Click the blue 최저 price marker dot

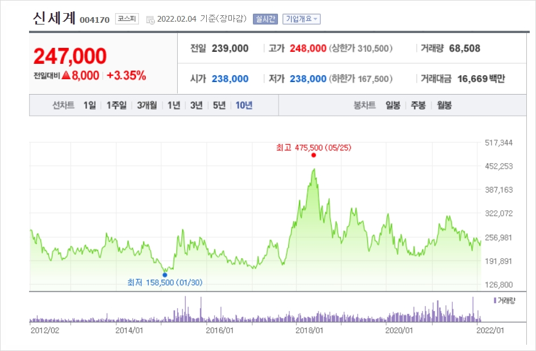165,275
